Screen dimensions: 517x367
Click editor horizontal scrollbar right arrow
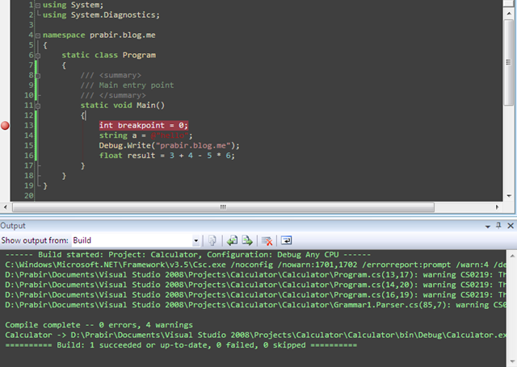(x=498, y=207)
